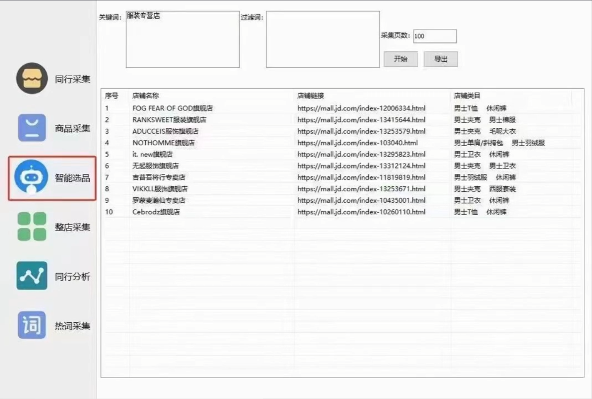
Task: Open FOG FEAR OF GOD store link
Action: click(361, 108)
